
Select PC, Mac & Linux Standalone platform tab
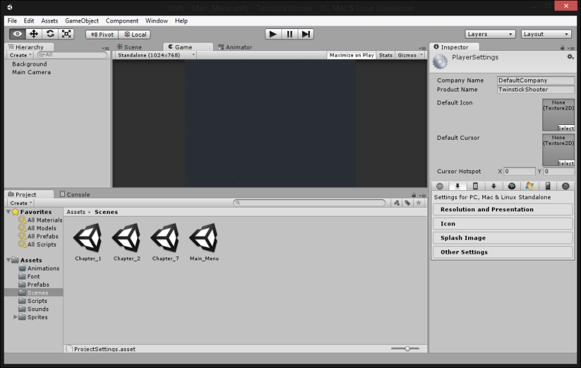click(458, 186)
